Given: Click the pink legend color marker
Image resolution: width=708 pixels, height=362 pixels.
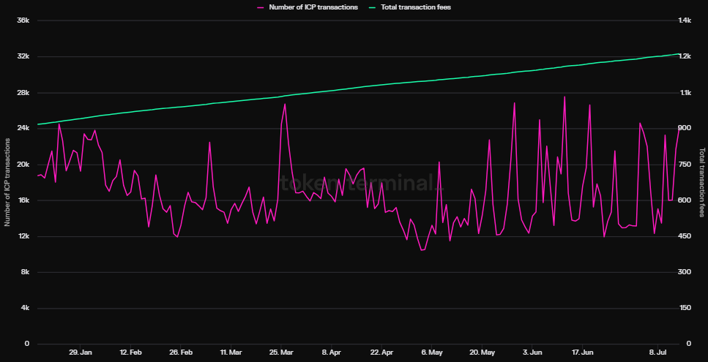Looking at the screenshot, I should click(261, 7).
